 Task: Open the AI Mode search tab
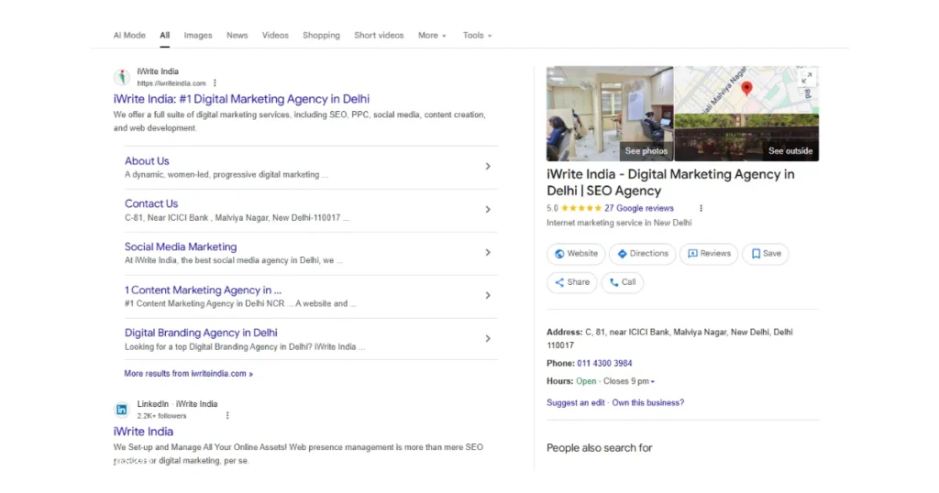[x=129, y=36]
